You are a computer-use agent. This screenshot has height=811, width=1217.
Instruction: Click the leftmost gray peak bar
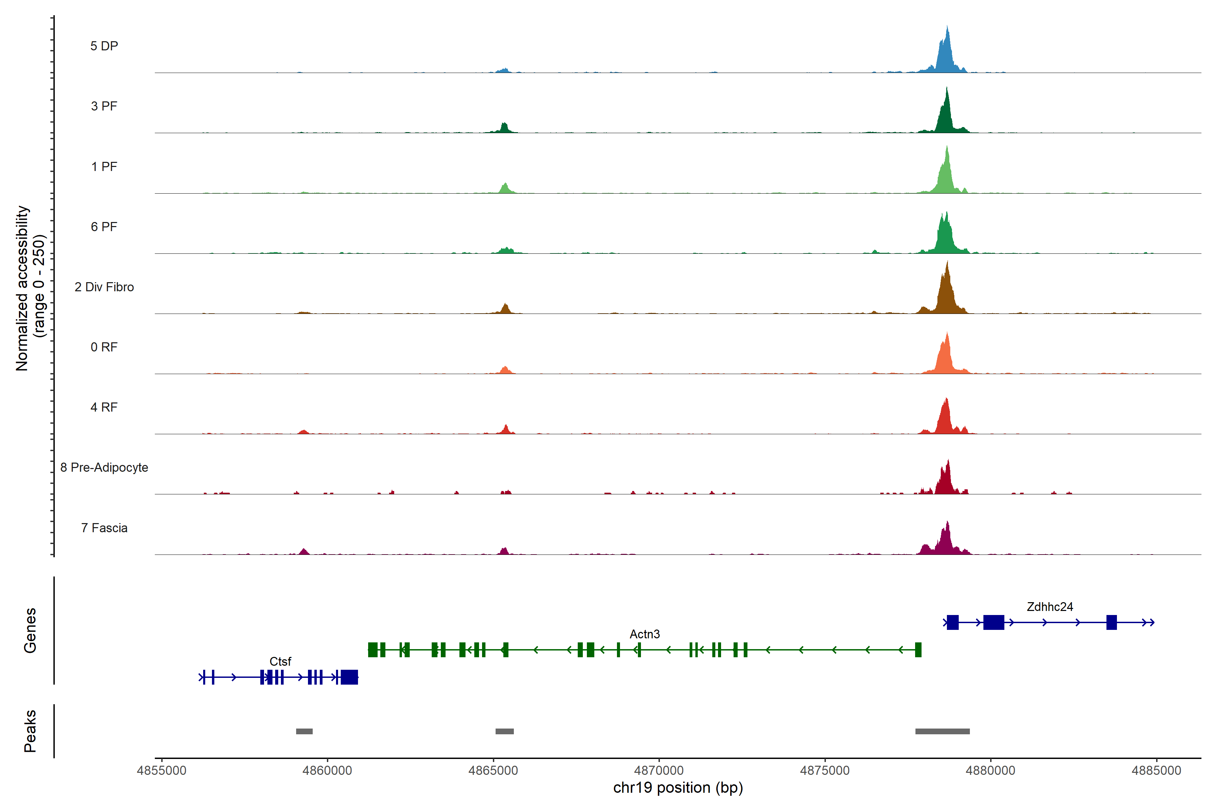point(304,731)
